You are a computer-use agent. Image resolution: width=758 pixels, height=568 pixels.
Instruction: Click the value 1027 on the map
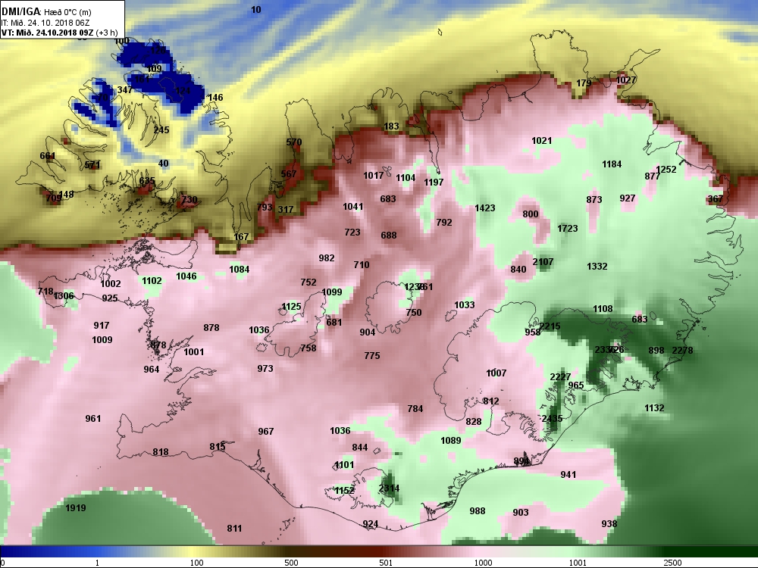pos(626,80)
